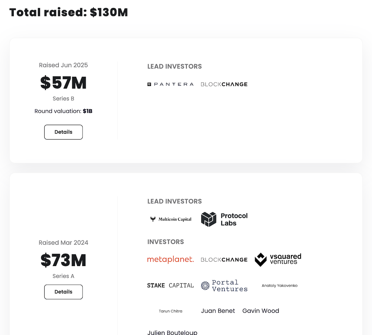The width and height of the screenshot is (372, 335).
Task: Select investor Julien Bouteloup
Action: 172,332
